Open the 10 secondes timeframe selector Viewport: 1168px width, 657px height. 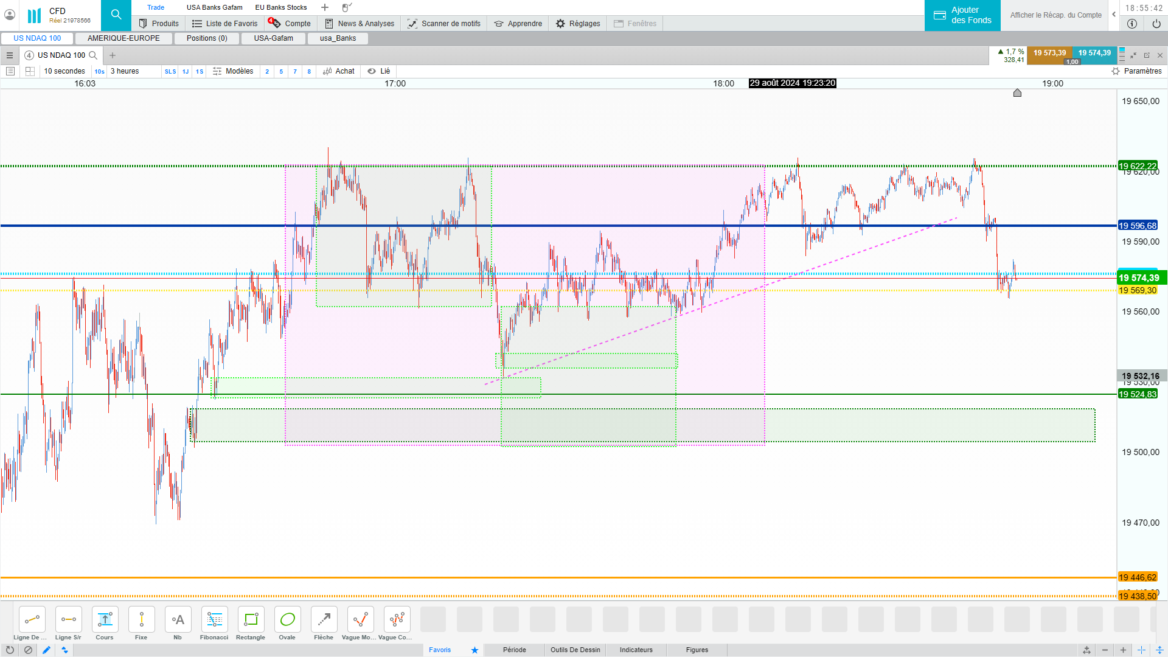(64, 71)
